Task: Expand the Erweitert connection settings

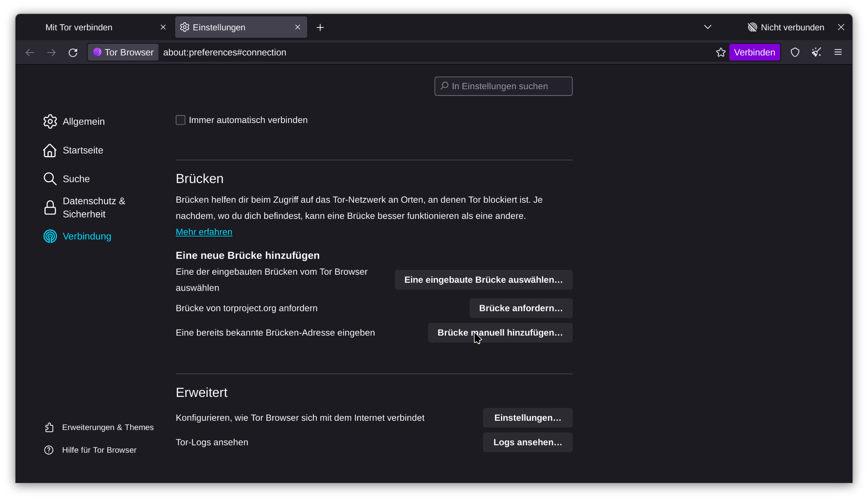Action: 527,418
